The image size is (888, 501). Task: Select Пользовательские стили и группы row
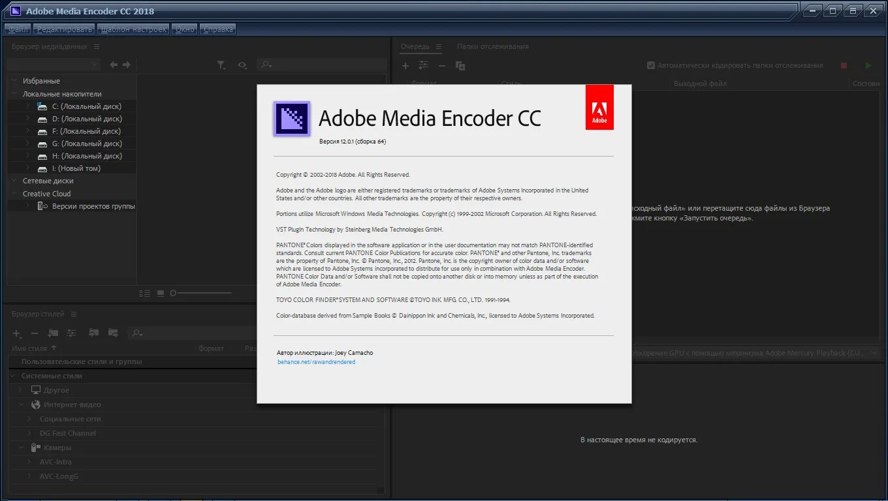(x=133, y=361)
